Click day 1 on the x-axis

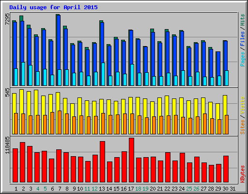(x=16, y=189)
